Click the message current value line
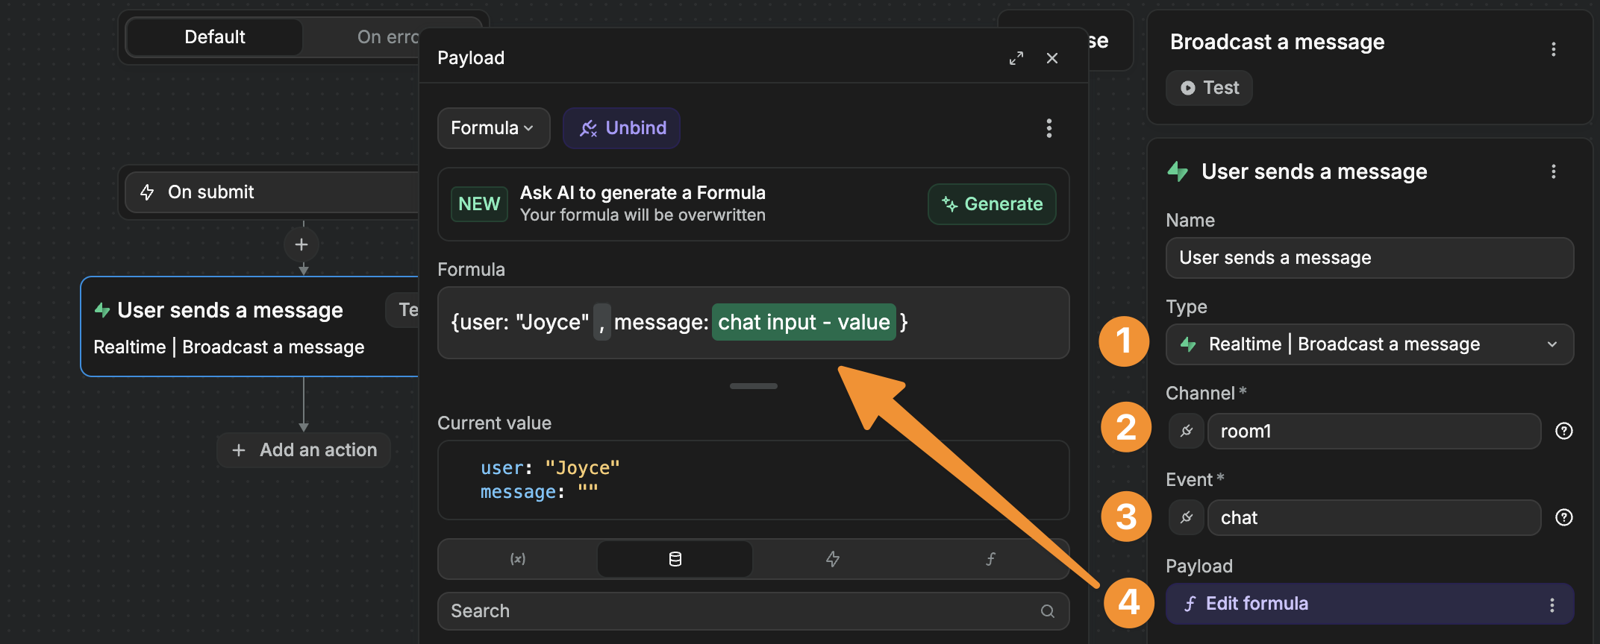 point(539,492)
